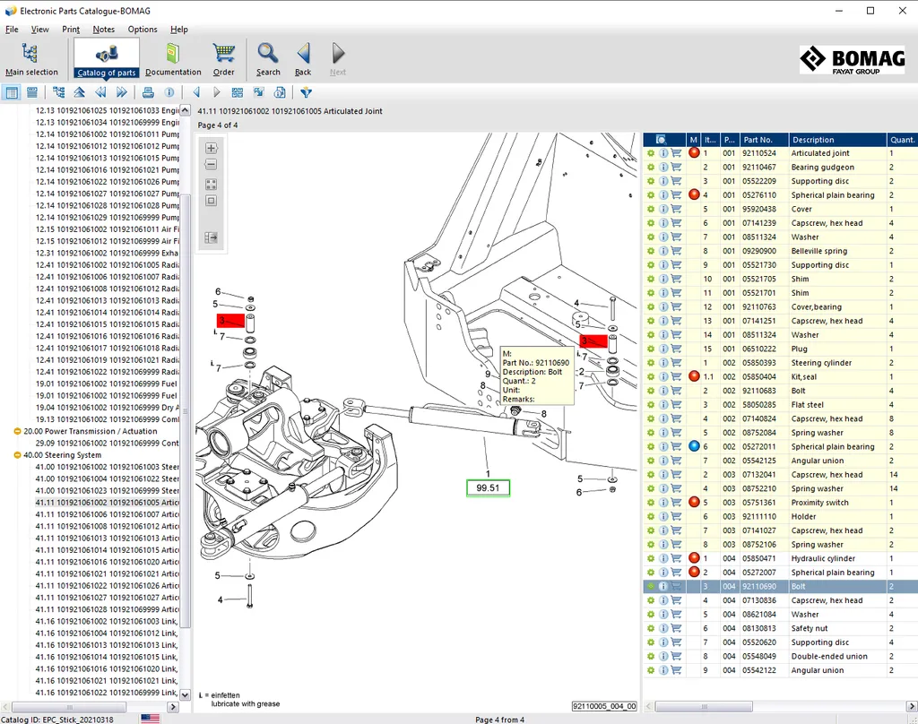Image resolution: width=918 pixels, height=724 pixels.
Task: Select part number 58050285 Flat steel row
Action: (x=781, y=405)
